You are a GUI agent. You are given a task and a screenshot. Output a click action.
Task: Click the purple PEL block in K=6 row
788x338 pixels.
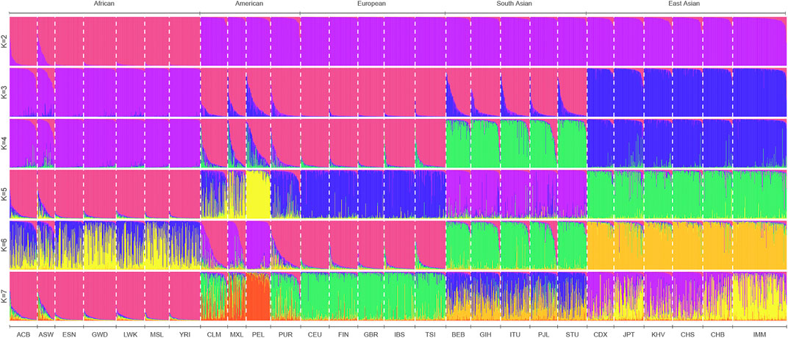coord(258,245)
